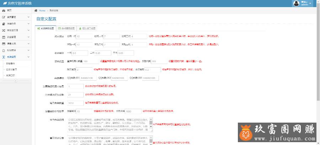Viewport: 320px width, 145px height.
Task: Click the leaf logo in the header
Action: coord(4,3)
